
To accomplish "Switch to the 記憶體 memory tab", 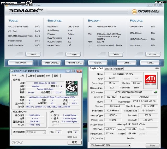I will click(x=40, y=76).
